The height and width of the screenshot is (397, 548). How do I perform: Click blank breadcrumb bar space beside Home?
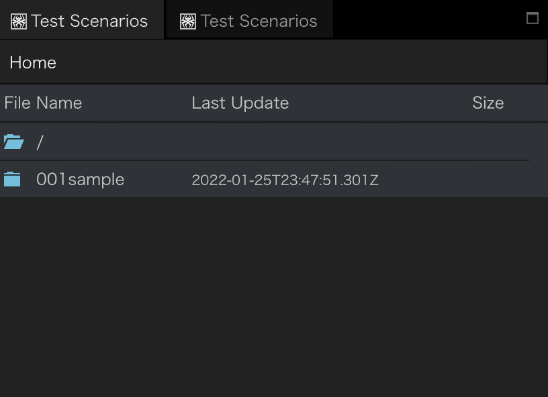(x=301, y=63)
